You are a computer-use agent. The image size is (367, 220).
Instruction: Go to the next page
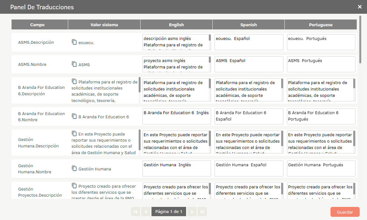click(x=192, y=212)
